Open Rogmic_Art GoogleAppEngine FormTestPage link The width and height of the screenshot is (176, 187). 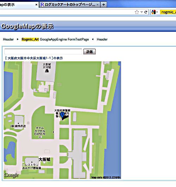click(x=55, y=40)
